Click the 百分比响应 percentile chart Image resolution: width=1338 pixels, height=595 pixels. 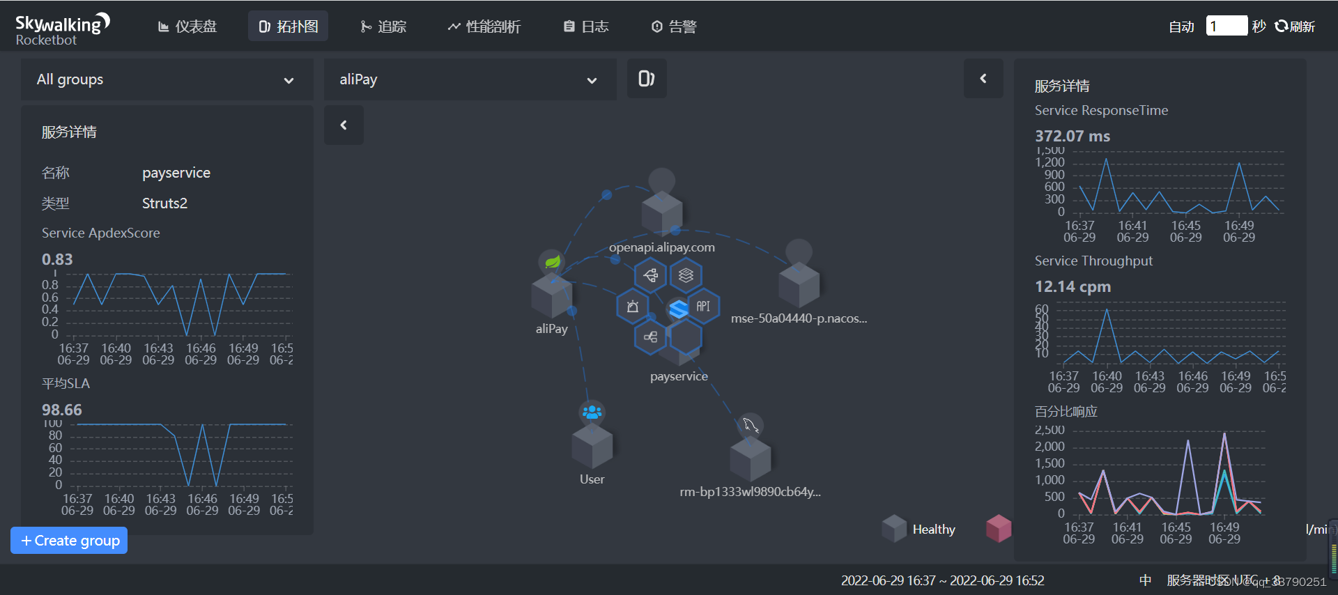[x=1160, y=486]
